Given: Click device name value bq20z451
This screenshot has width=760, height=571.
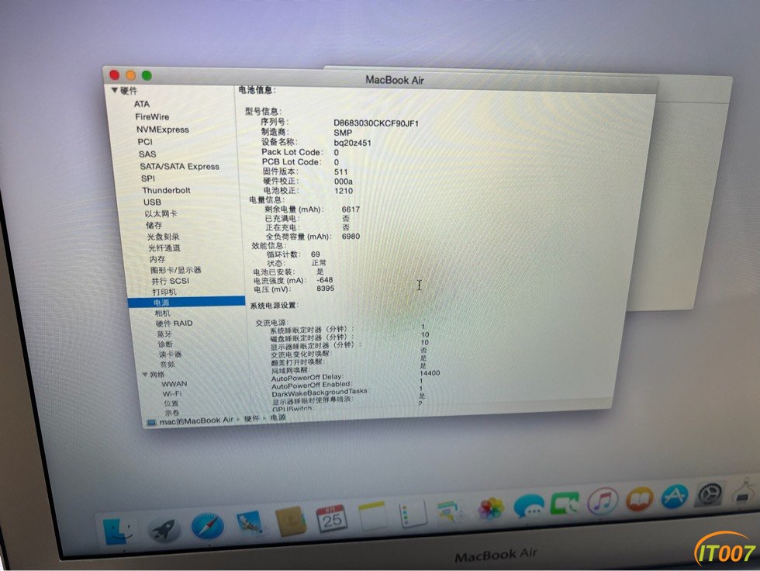Looking at the screenshot, I should [x=353, y=143].
